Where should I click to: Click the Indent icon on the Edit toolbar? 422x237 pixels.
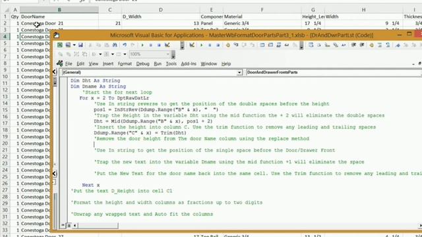point(353,45)
